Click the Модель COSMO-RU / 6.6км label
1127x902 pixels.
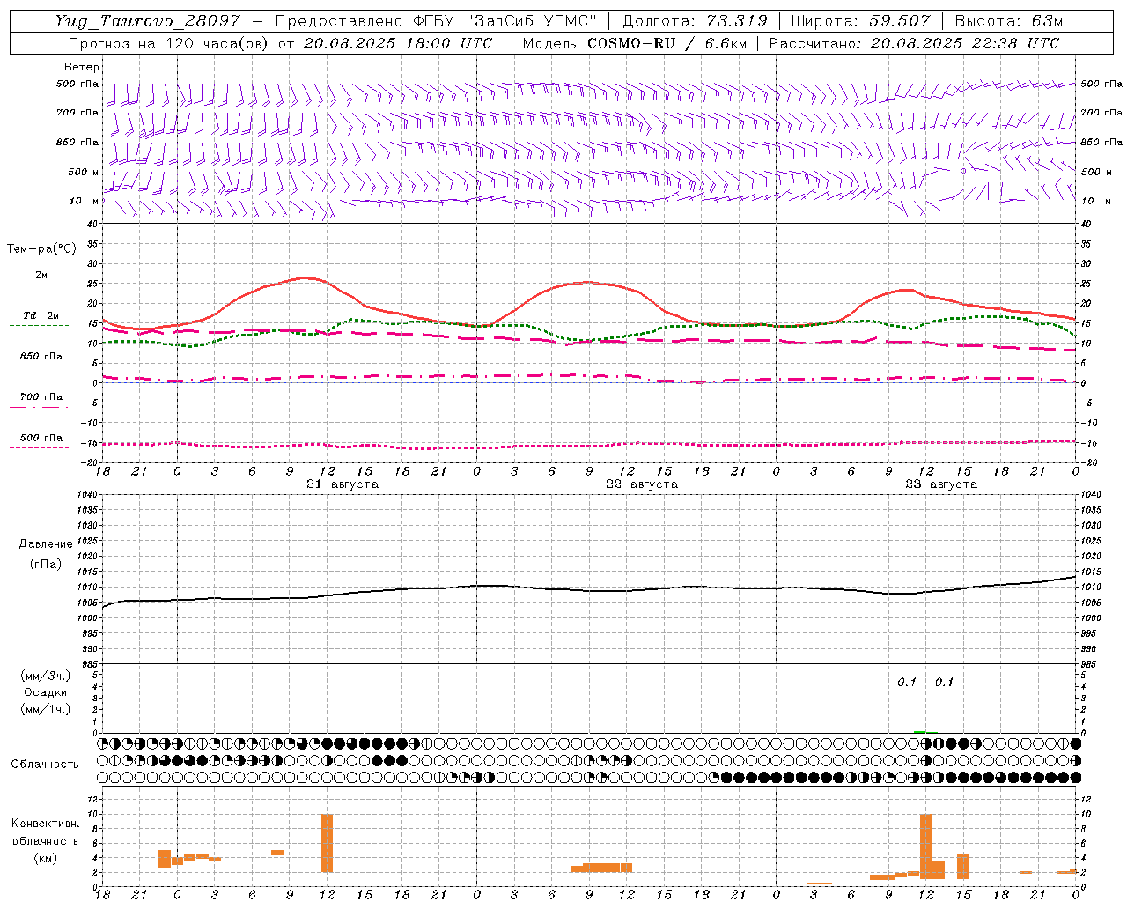tap(635, 43)
